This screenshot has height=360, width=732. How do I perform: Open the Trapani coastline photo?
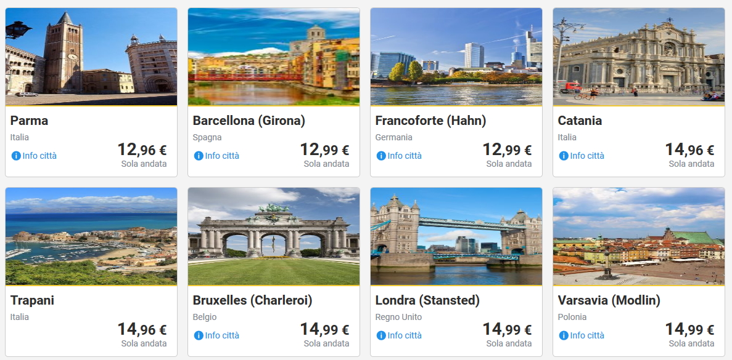pos(91,236)
